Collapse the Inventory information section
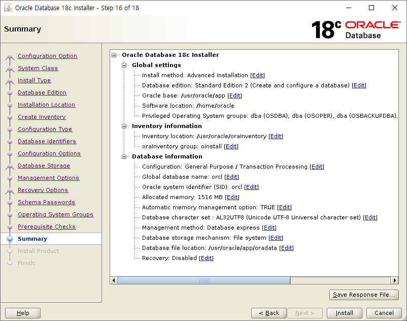Screen dimensions: 407x321 [124, 126]
